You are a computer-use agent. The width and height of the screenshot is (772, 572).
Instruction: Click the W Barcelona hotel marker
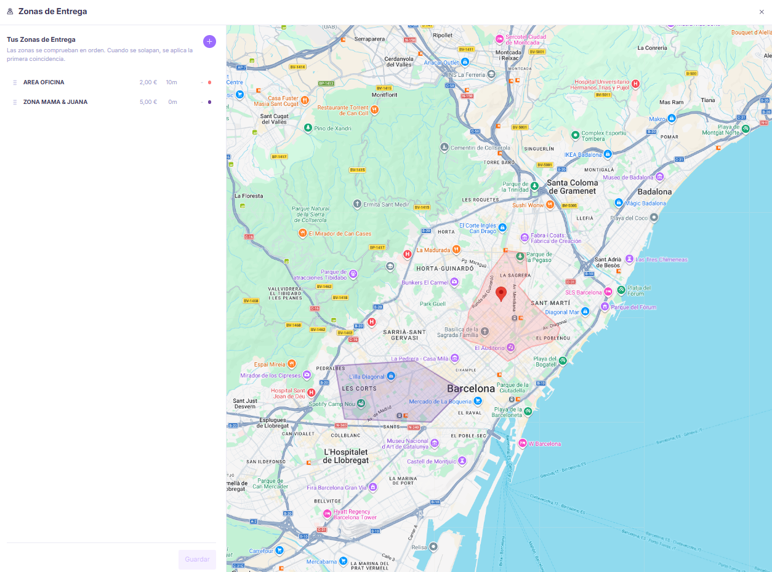tap(523, 443)
